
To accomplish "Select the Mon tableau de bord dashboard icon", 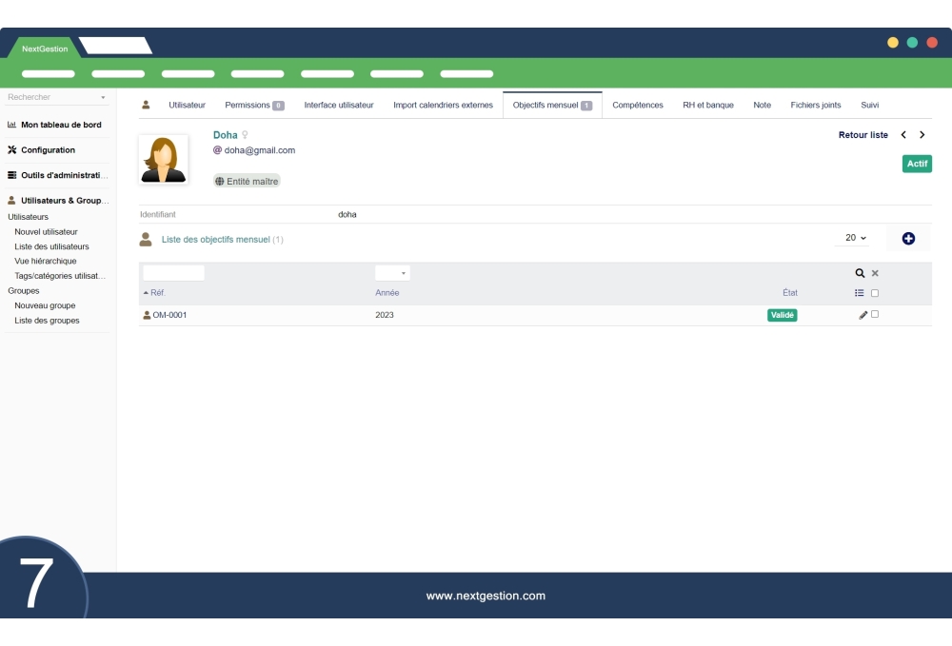I will point(10,125).
